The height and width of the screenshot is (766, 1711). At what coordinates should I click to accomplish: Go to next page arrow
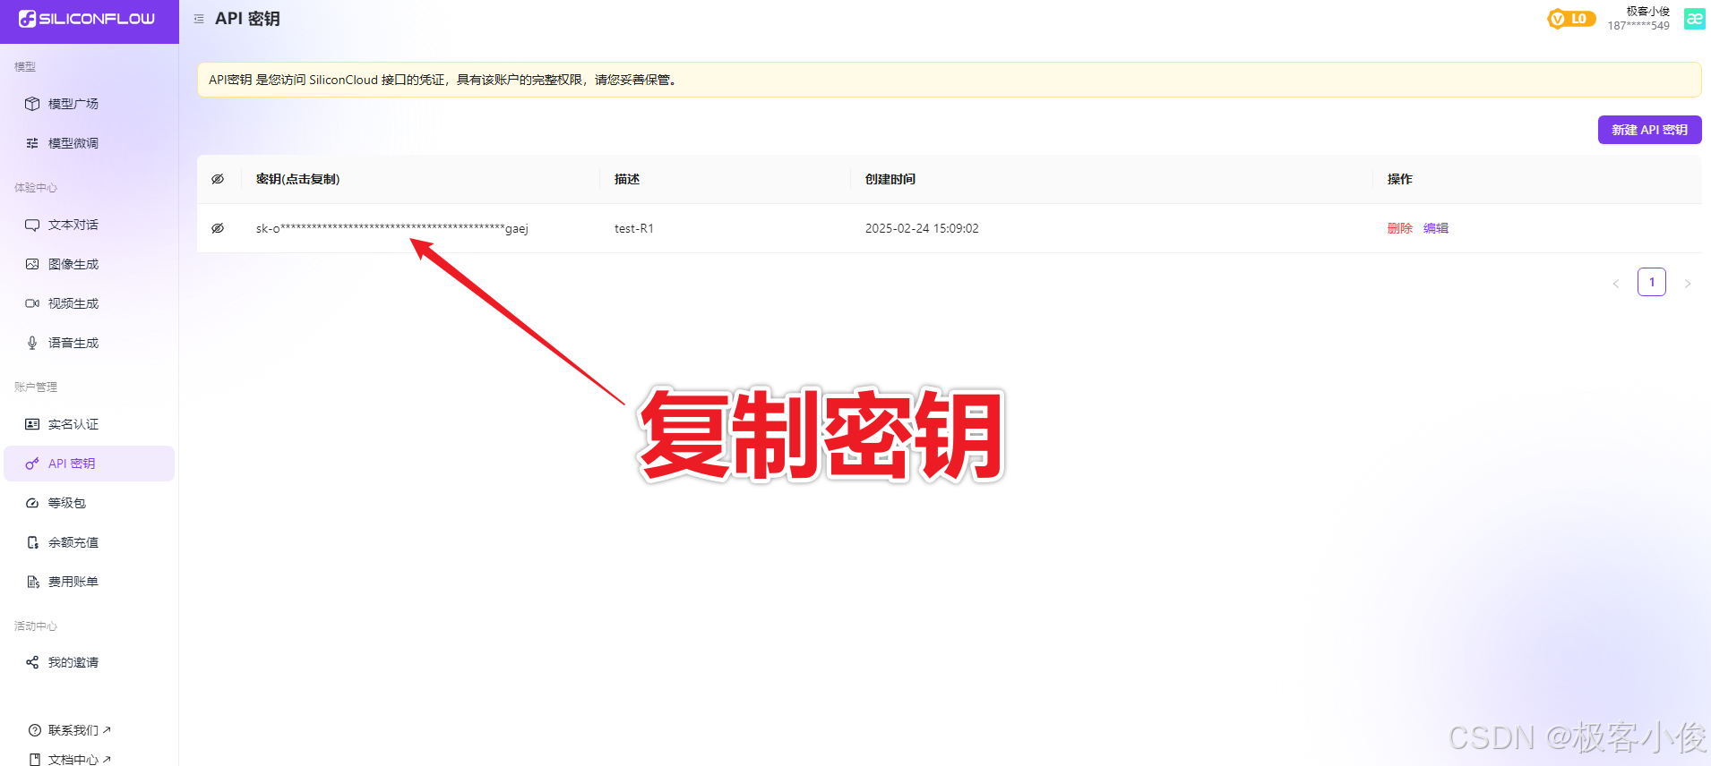[x=1688, y=283]
